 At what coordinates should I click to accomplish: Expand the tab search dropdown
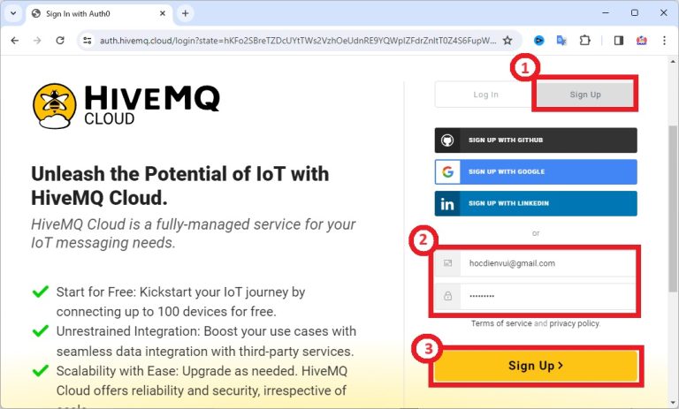[12, 13]
